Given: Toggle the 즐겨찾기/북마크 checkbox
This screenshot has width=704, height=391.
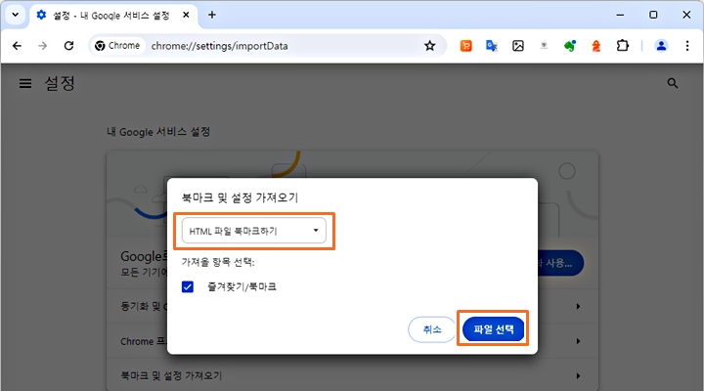Looking at the screenshot, I should click(x=188, y=286).
